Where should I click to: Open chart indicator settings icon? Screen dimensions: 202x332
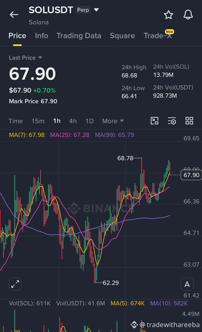[172, 121]
